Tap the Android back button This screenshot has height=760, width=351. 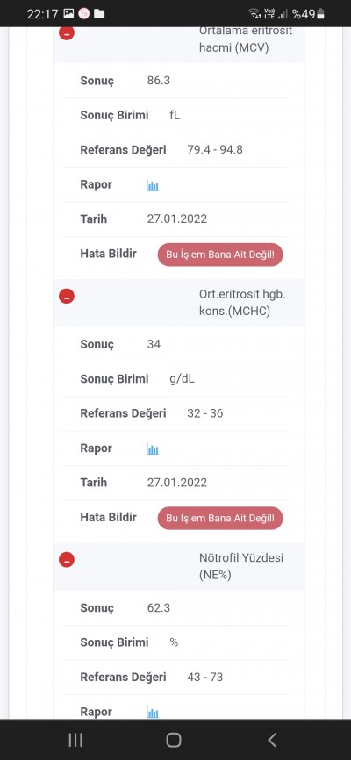pyautogui.click(x=272, y=740)
